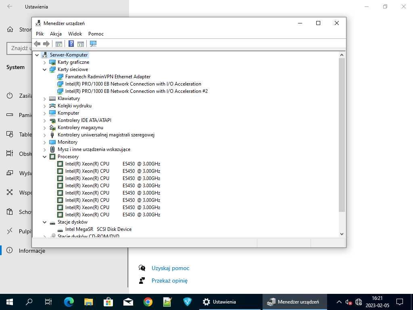Viewport: 413px width, 310px height.
Task: Expand the Kolejki wydruku category
Action: click(44, 106)
